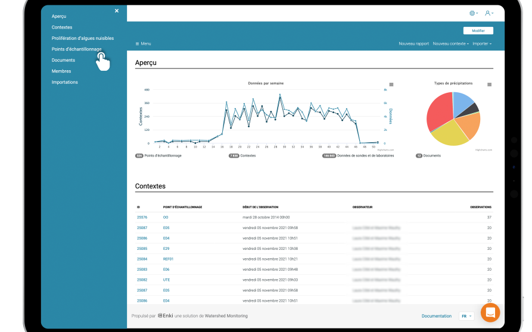The width and height of the screenshot is (532, 332).
Task: Click date vendredi 05 novembre 2021 10h21
Action: point(270,259)
